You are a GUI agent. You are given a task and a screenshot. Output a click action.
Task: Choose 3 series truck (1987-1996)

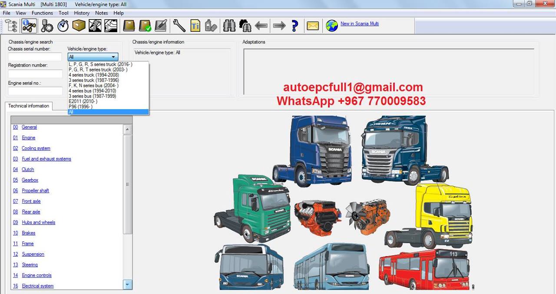(108, 80)
